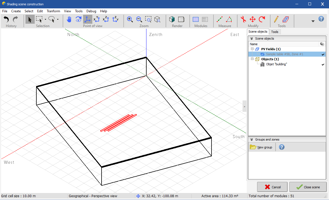Screen dimensions: 329x200
Task: Open the File menu
Action: coord(4,11)
